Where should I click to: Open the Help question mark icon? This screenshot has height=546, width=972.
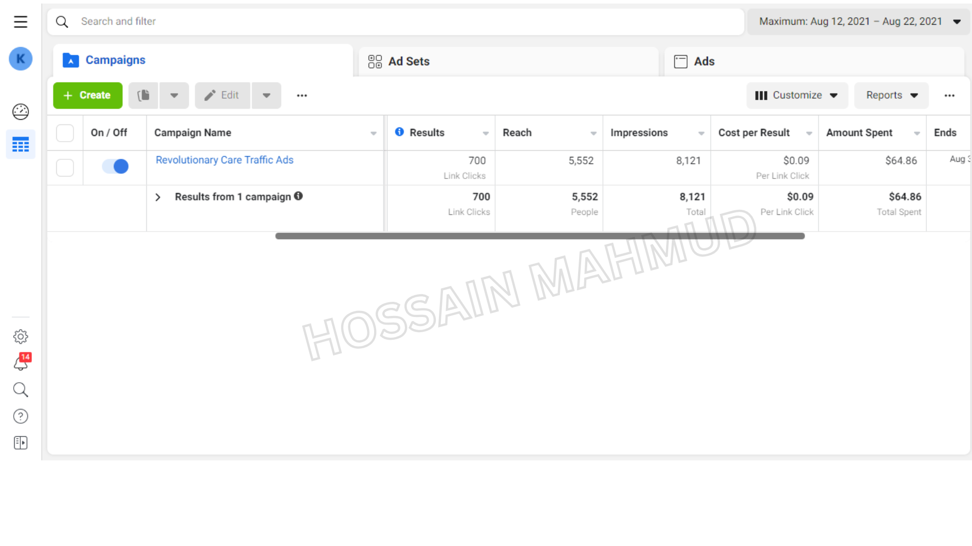click(21, 416)
